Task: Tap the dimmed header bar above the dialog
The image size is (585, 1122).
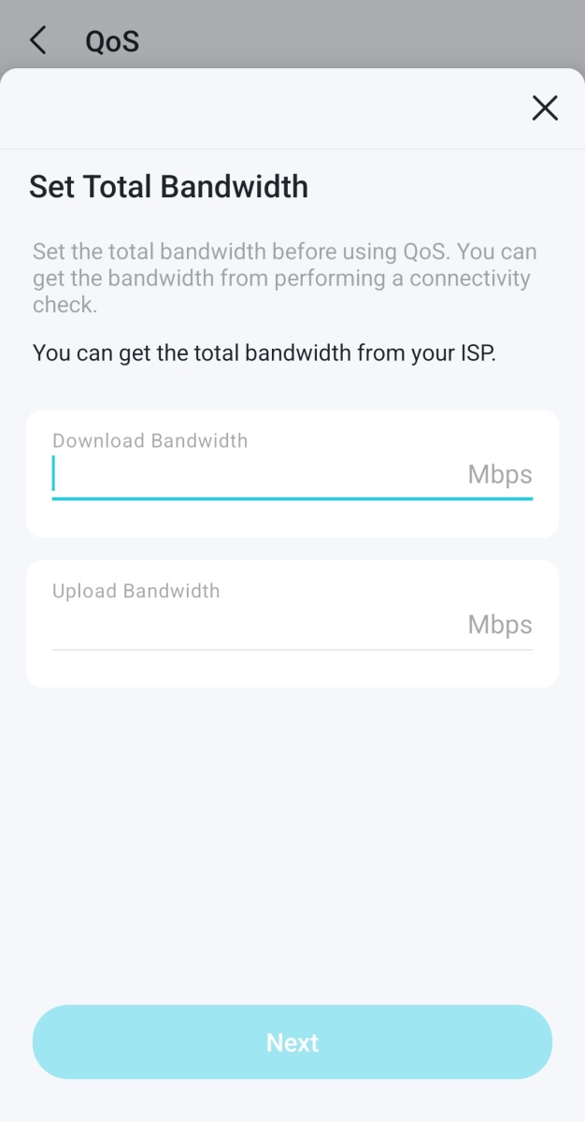Action: pyautogui.click(x=374, y=37)
